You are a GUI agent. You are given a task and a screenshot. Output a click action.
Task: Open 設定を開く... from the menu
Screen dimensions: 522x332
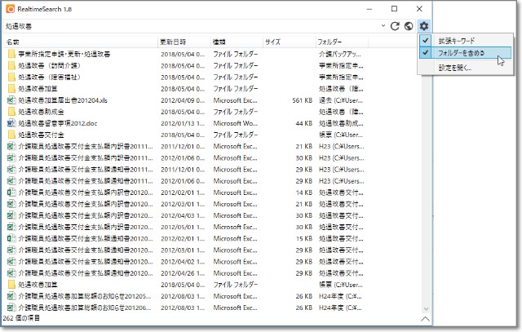pos(455,69)
